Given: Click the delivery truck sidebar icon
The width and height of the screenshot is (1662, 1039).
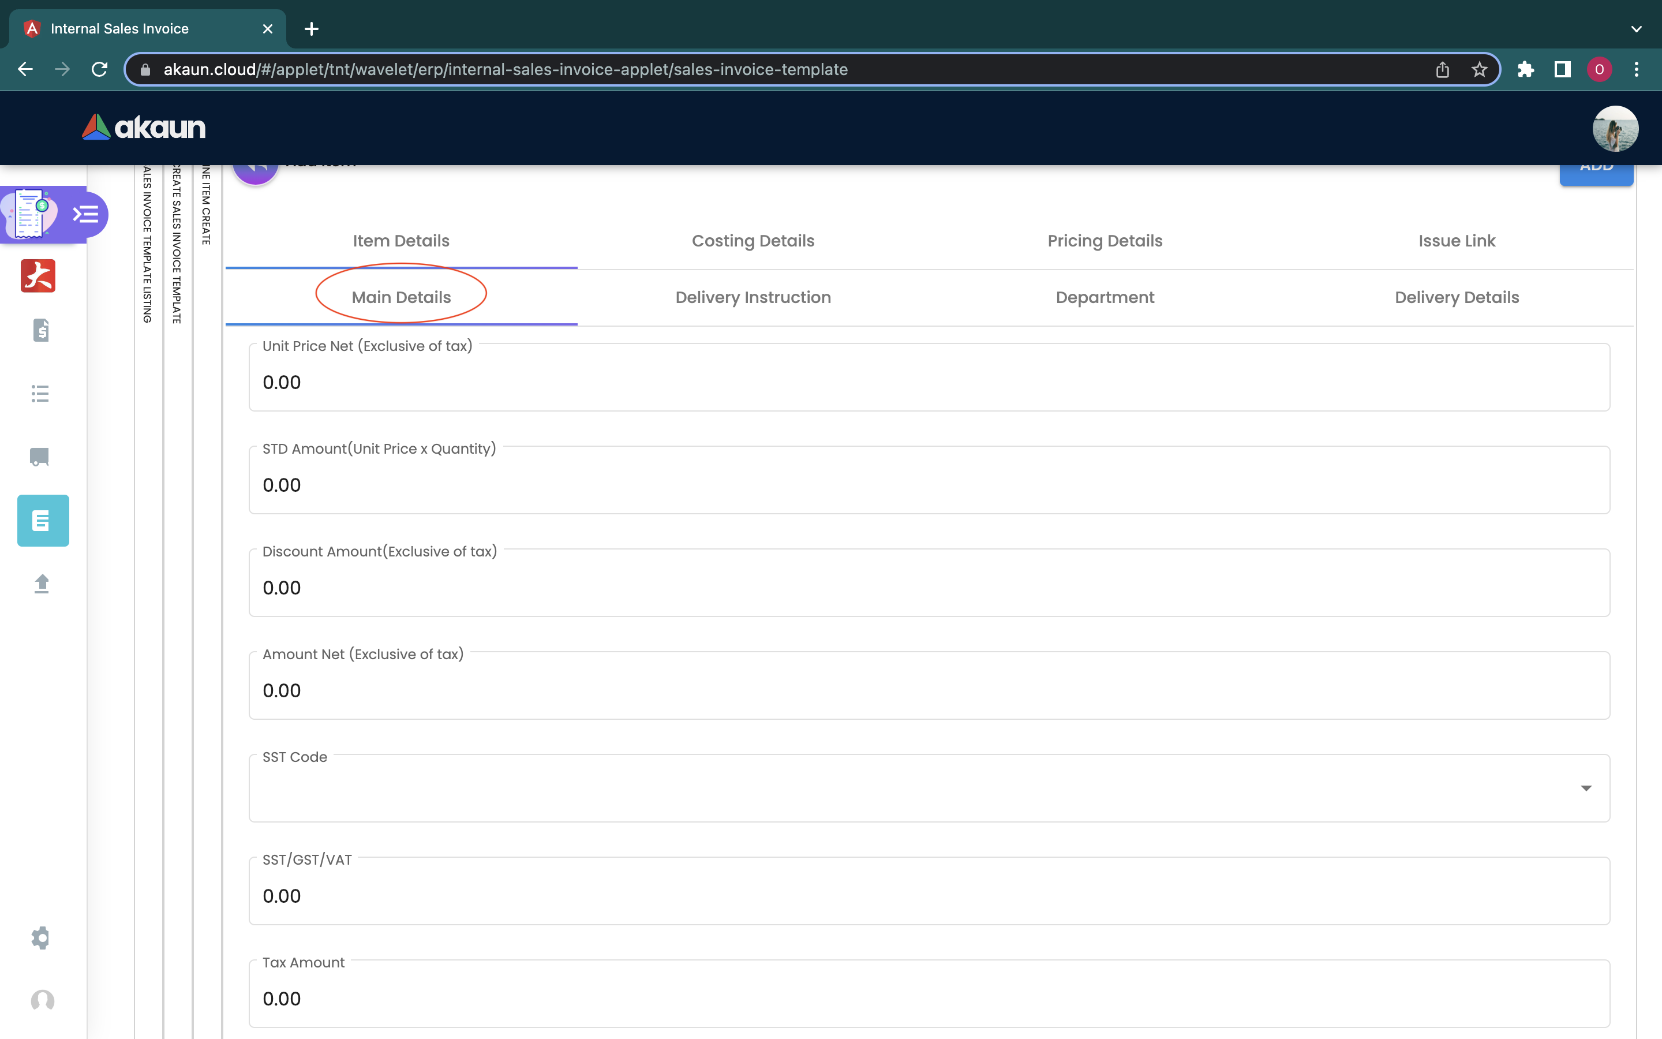Looking at the screenshot, I should point(40,457).
